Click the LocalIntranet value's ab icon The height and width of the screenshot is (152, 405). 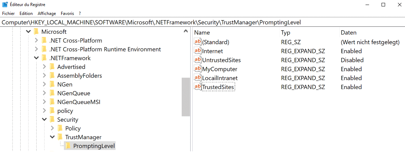[x=198, y=78]
